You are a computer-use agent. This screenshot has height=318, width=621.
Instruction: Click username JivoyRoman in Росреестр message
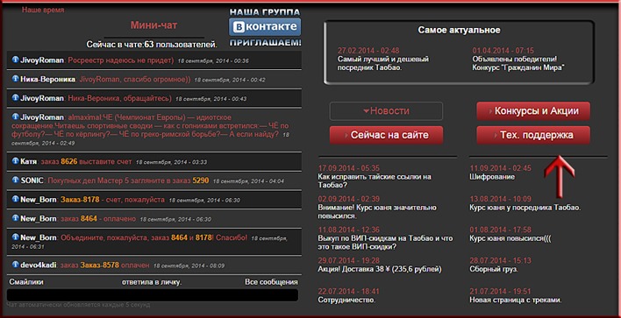pyautogui.click(x=42, y=60)
